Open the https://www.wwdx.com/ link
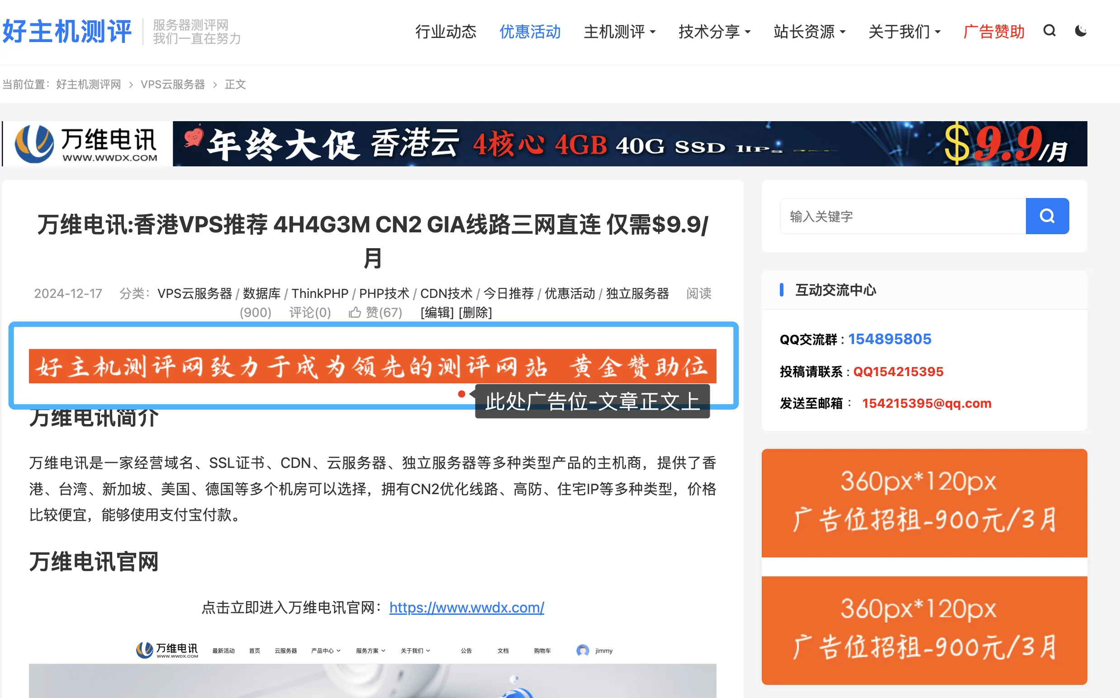 [467, 608]
